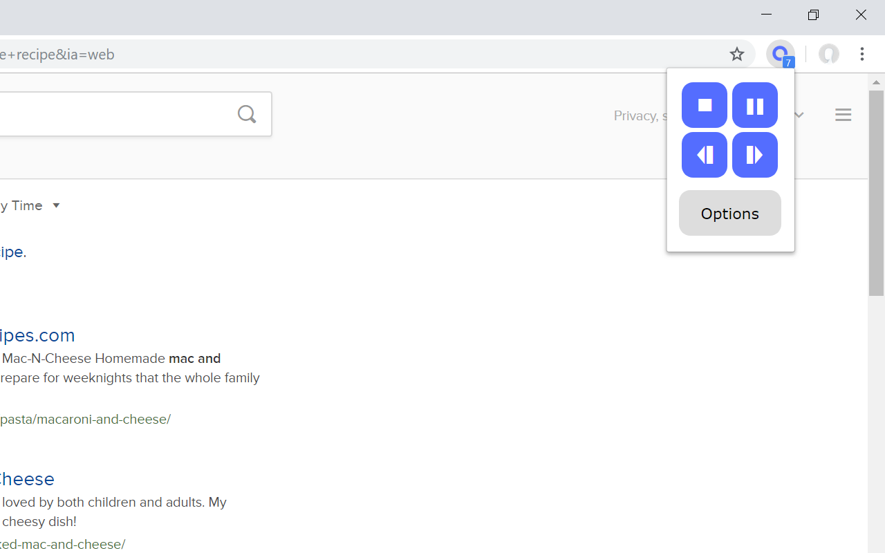Open the DuckDuckGo hamburger menu
Viewport: 885px width, 553px height.
843,115
